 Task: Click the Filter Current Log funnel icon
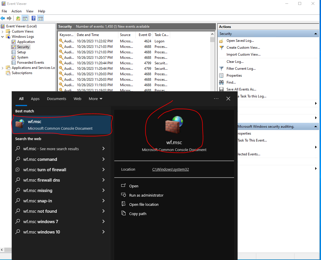[x=221, y=69]
